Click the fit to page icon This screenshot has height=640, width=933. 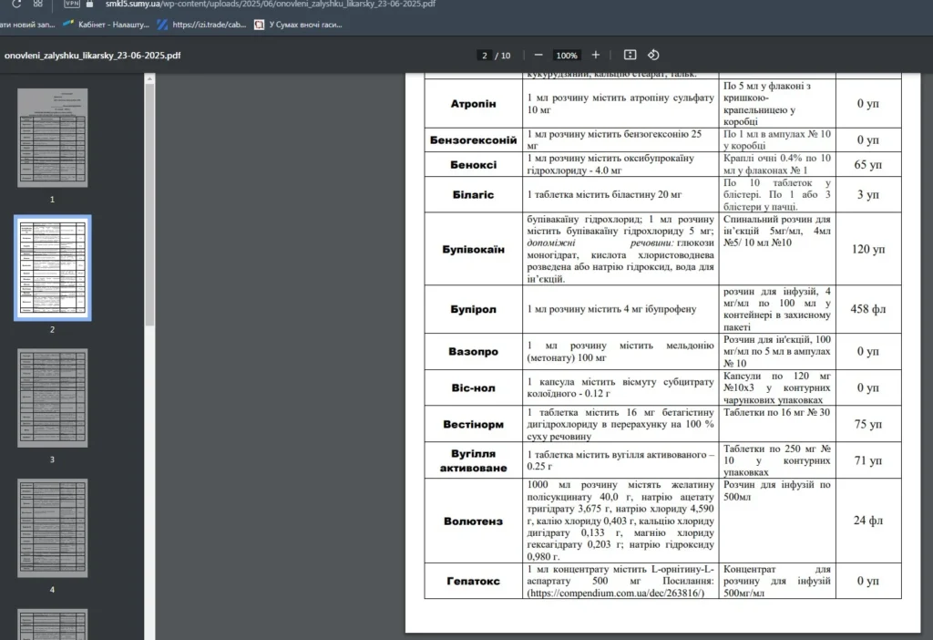(630, 55)
